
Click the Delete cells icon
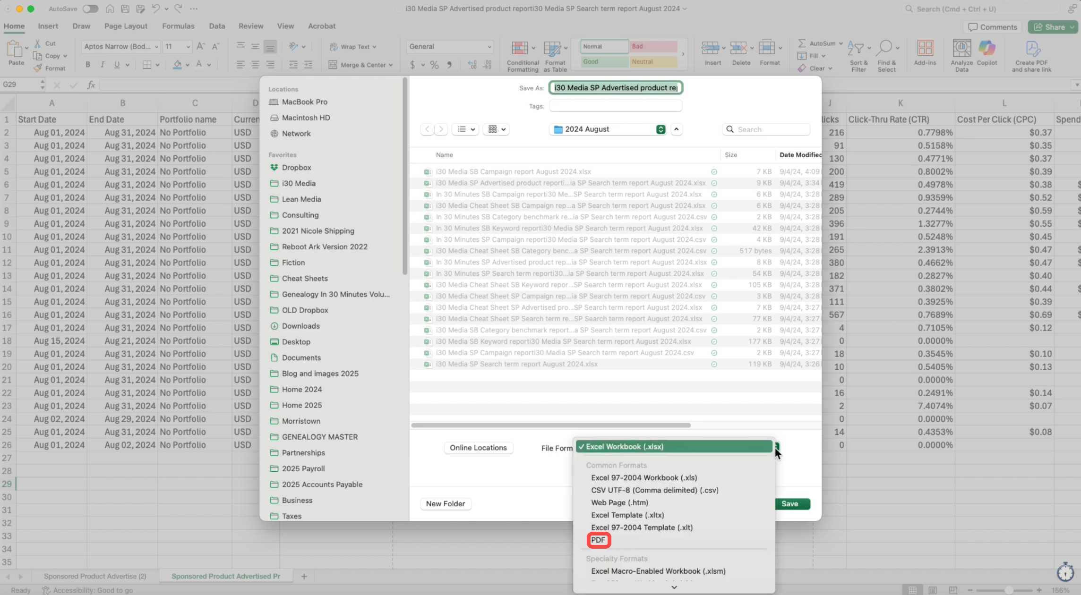[x=738, y=48]
